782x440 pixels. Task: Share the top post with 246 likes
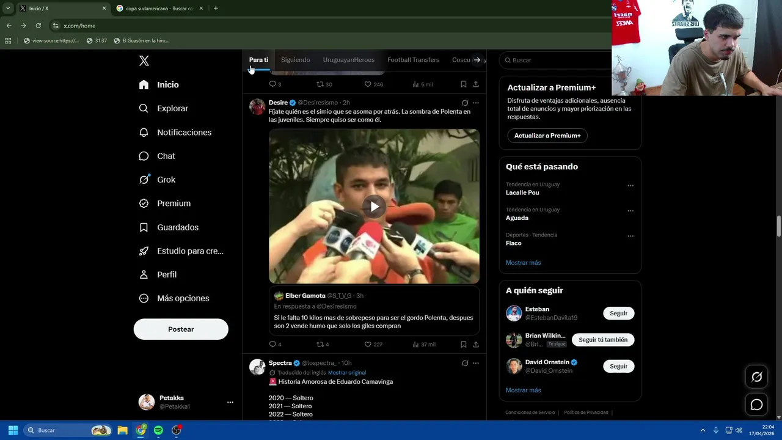(x=476, y=84)
